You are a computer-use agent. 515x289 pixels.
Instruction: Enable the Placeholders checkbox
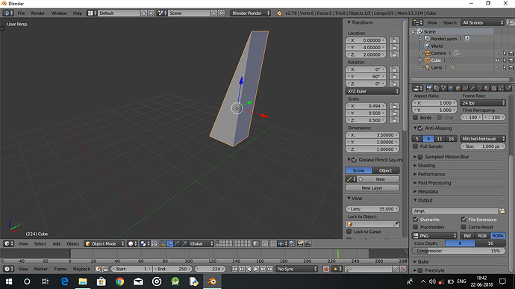coord(416,227)
